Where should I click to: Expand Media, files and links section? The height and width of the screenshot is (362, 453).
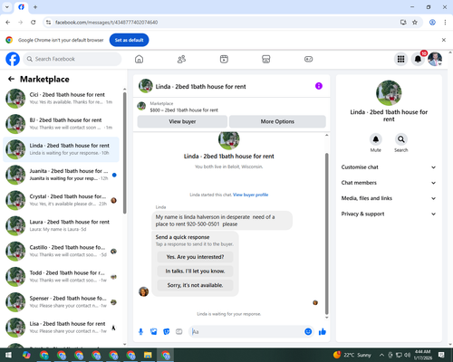pyautogui.click(x=389, y=198)
